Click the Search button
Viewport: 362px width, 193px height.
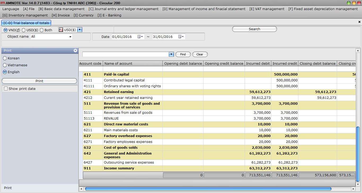click(254, 29)
